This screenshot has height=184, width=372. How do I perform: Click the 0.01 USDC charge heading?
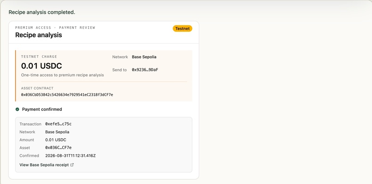[x=42, y=66]
